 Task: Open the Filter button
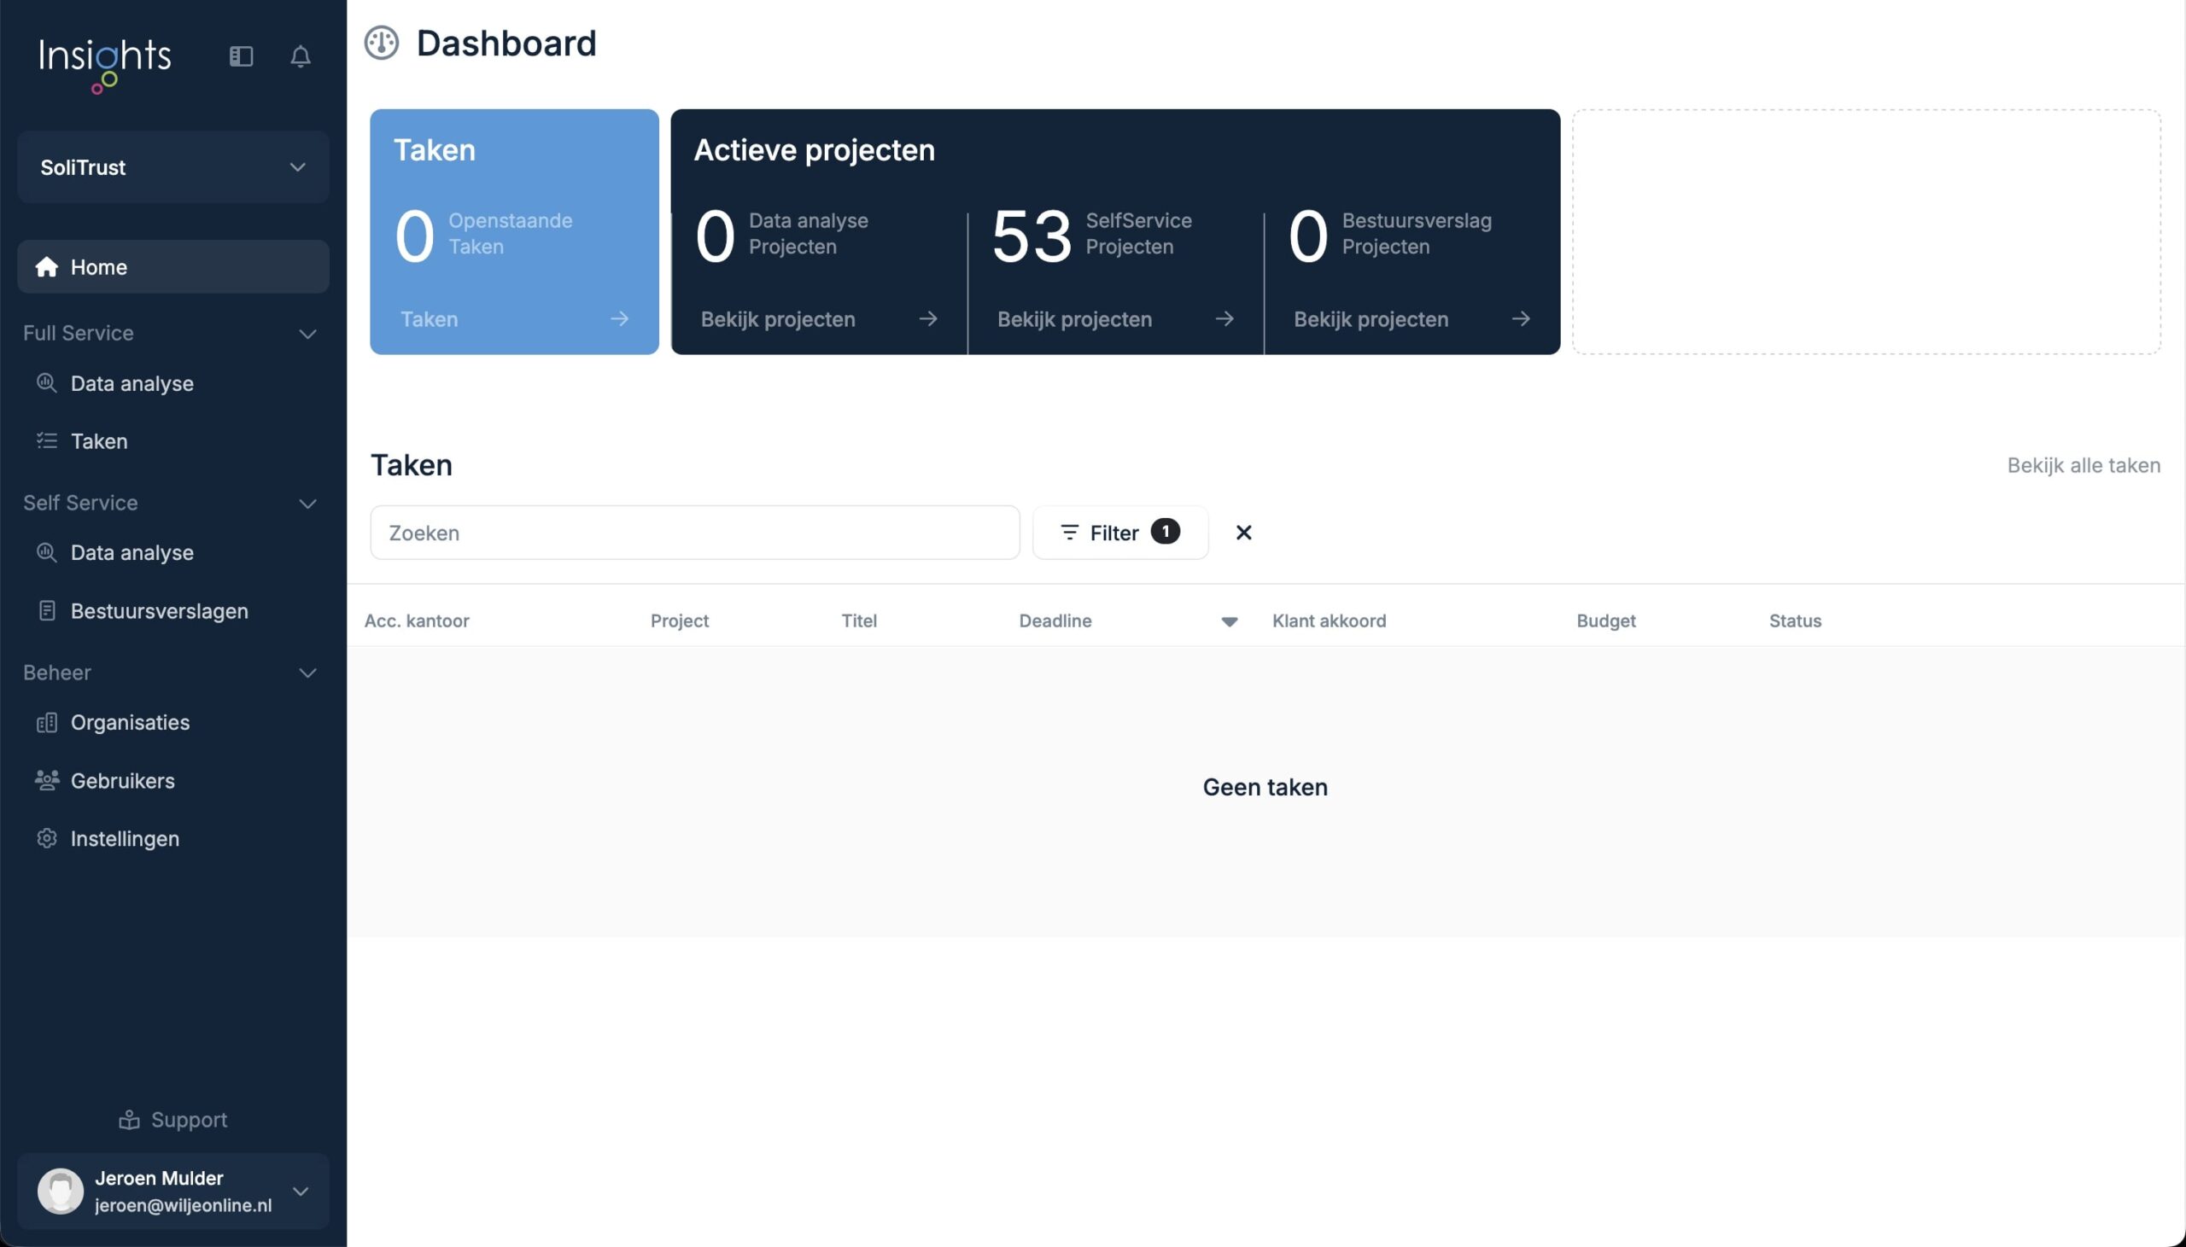1119,533
